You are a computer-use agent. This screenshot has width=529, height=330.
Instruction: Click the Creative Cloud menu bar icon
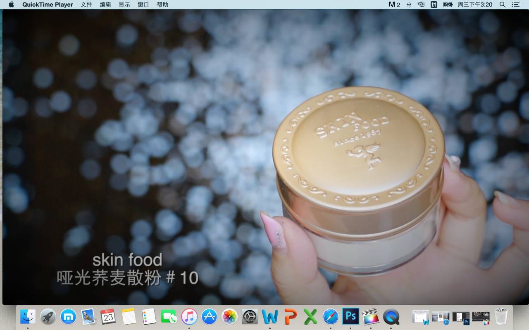[421, 5]
